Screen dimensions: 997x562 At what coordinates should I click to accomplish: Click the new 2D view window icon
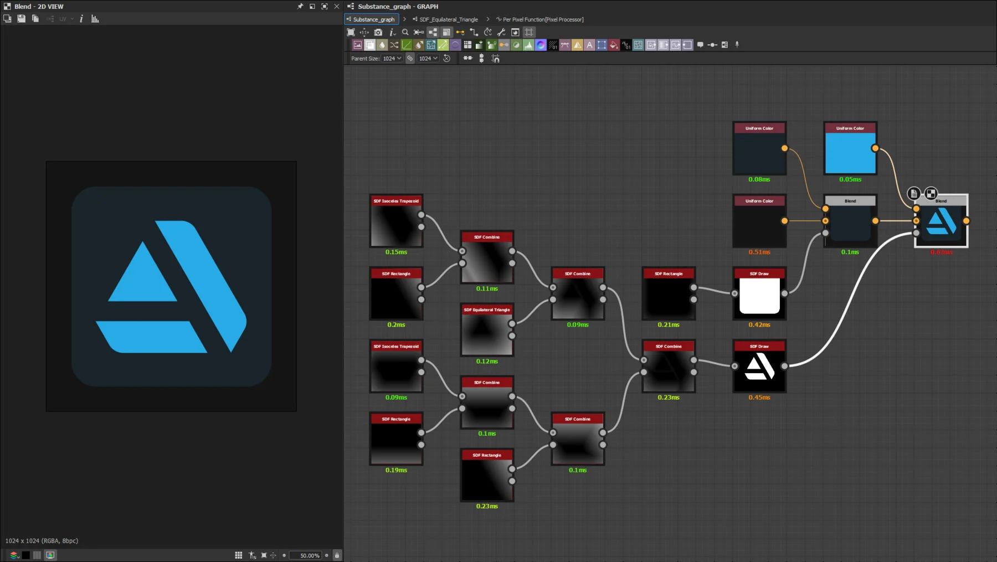point(7,19)
